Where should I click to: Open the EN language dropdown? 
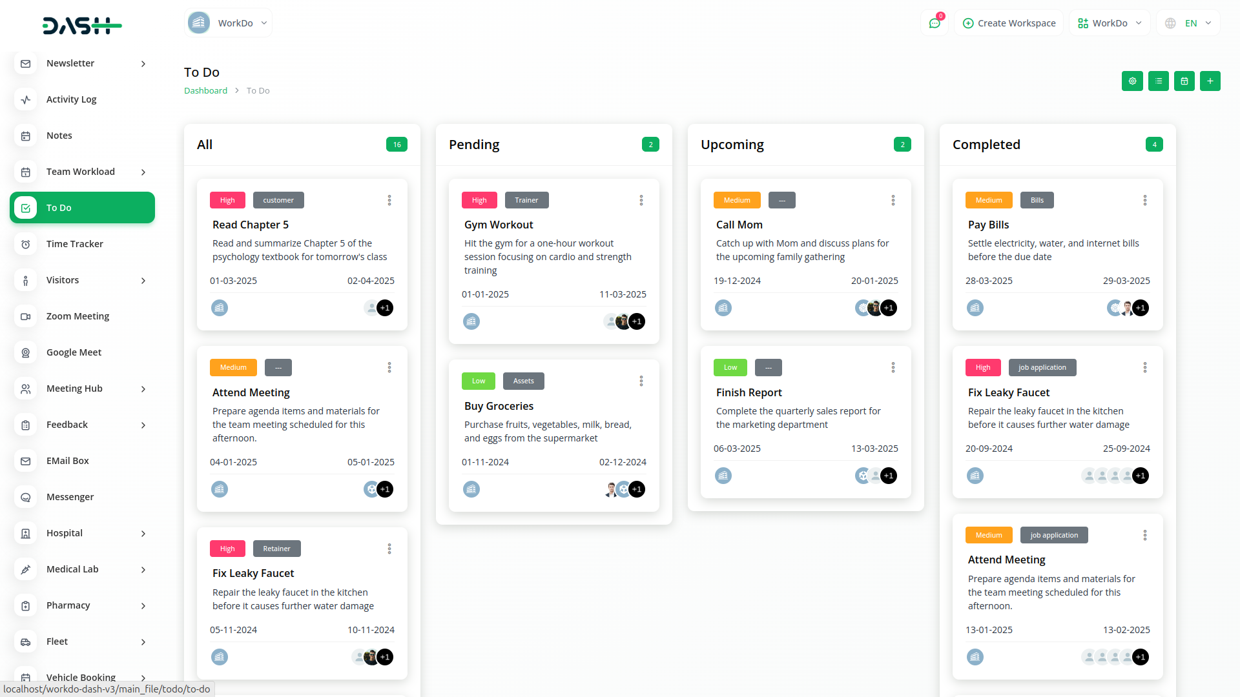click(1190, 23)
